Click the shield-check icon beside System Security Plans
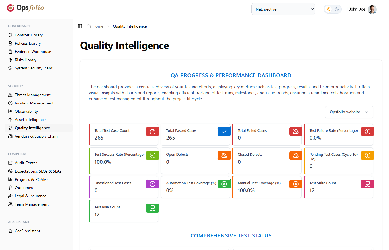The width and height of the screenshot is (389, 250). pos(10,68)
